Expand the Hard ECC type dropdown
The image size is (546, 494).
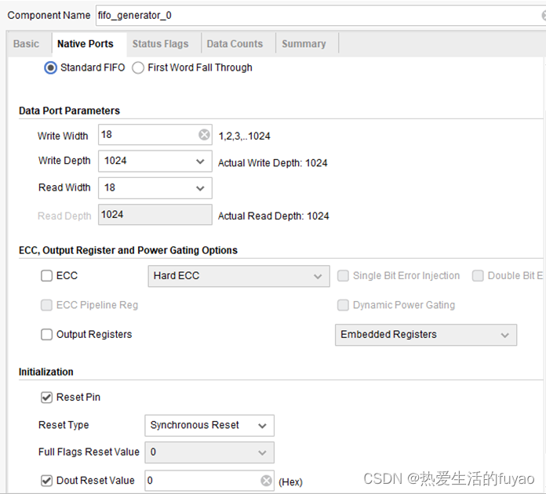click(238, 276)
